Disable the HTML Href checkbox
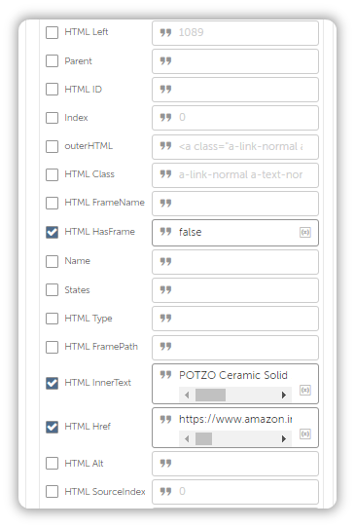355x528 pixels. (52, 427)
